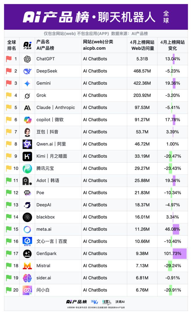Click ChatGPT's 5.31B visits cell
This screenshot has width=192, height=315.
(x=142, y=59)
